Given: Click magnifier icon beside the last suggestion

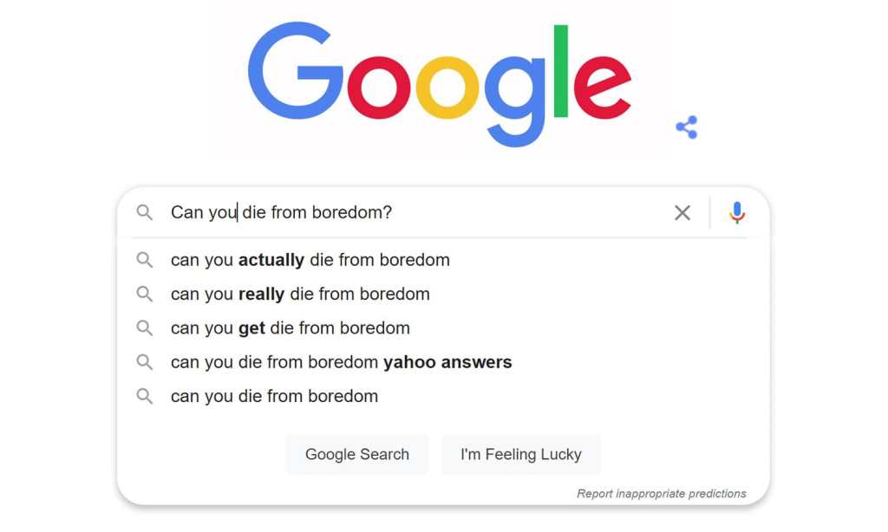Looking at the screenshot, I should 145,396.
